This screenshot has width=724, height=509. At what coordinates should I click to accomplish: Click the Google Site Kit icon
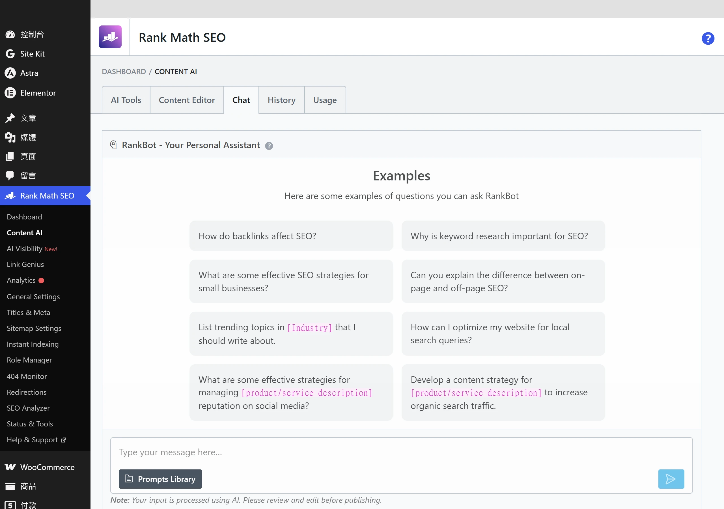(10, 54)
